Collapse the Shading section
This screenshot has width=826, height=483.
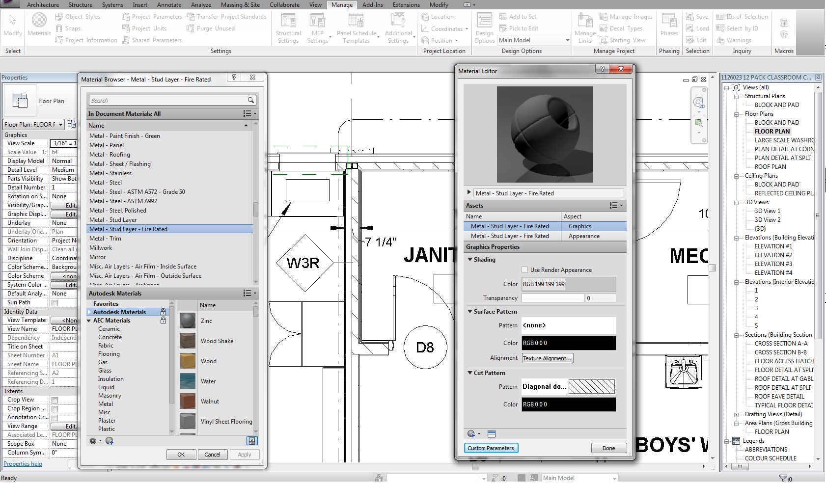click(470, 260)
